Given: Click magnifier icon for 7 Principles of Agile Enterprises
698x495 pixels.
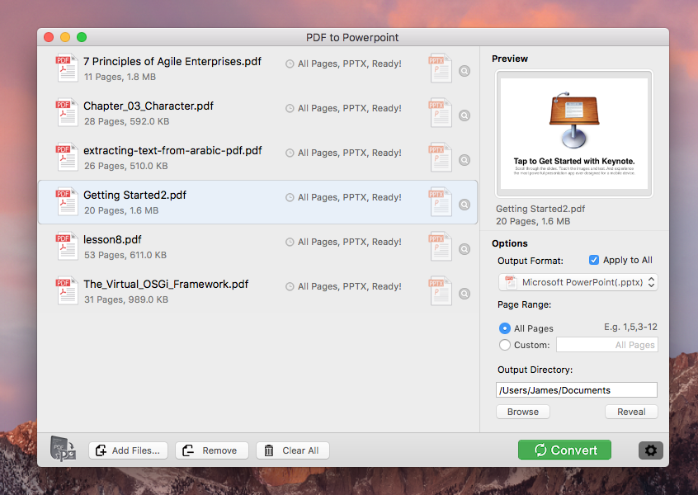Looking at the screenshot, I should click(x=465, y=71).
